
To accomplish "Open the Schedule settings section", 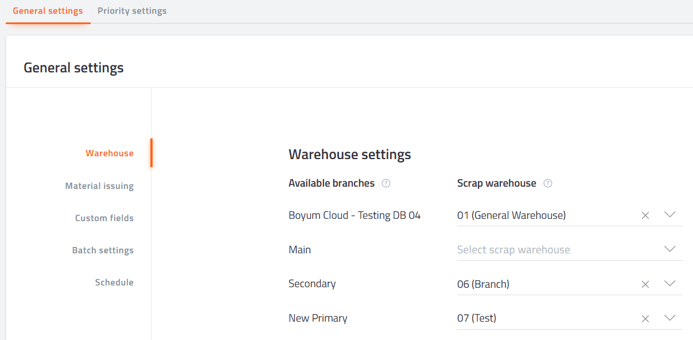I will pos(114,283).
